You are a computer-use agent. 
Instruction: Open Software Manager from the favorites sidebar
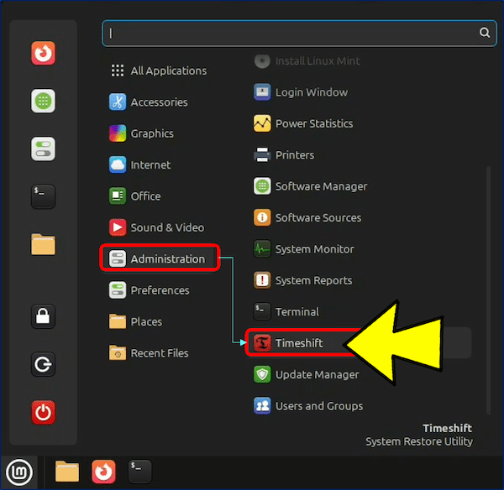click(43, 101)
